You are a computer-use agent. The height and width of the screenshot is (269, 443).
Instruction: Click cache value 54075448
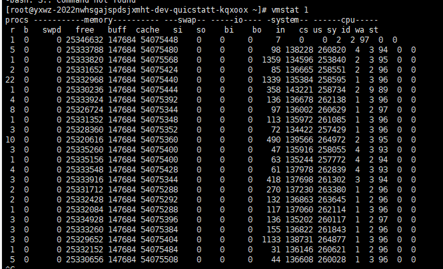(x=159, y=40)
